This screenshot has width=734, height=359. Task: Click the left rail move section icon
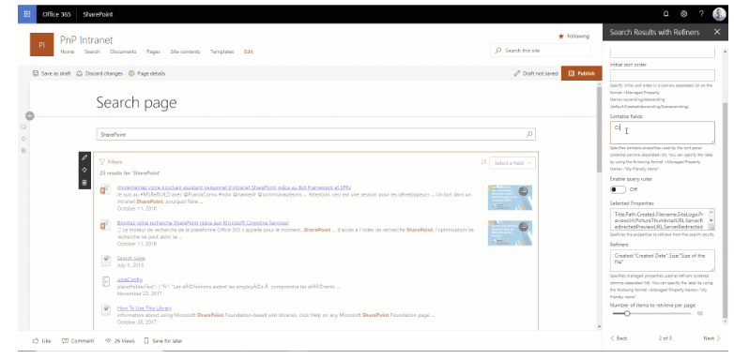click(x=23, y=139)
